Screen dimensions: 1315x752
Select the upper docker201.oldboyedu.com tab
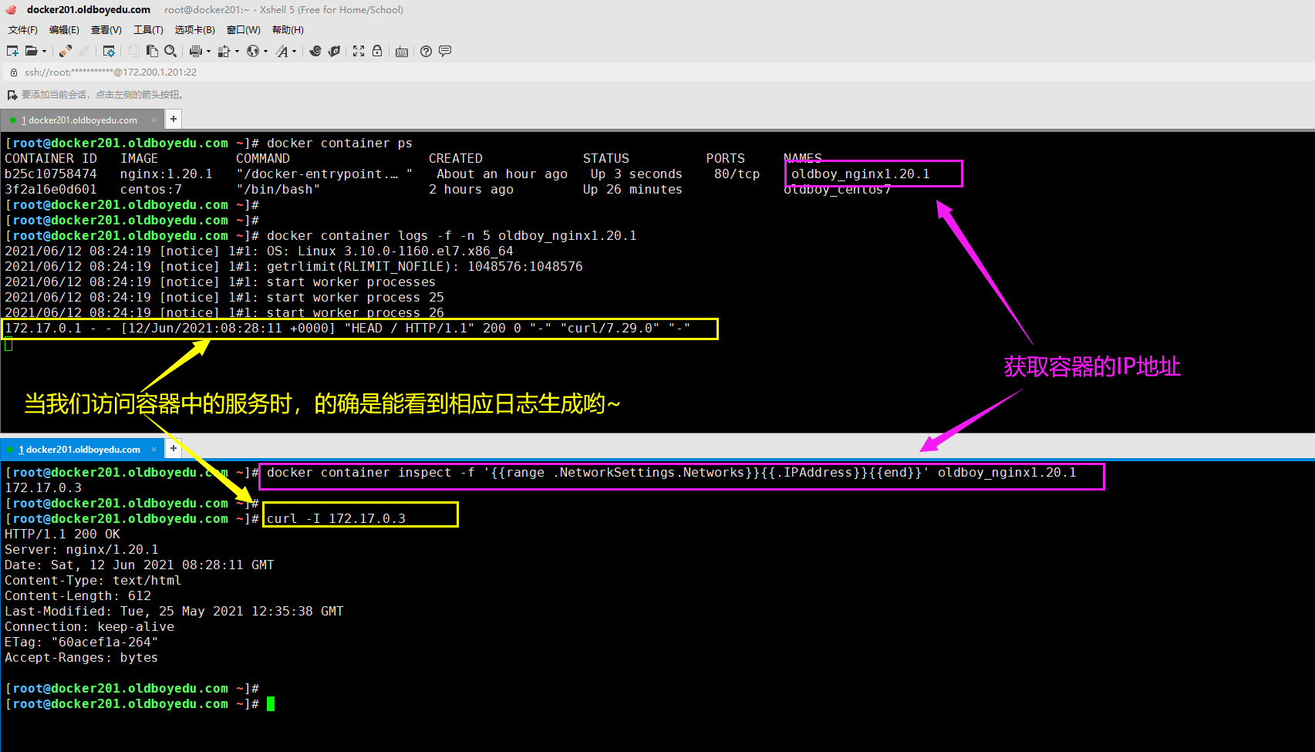(82, 120)
